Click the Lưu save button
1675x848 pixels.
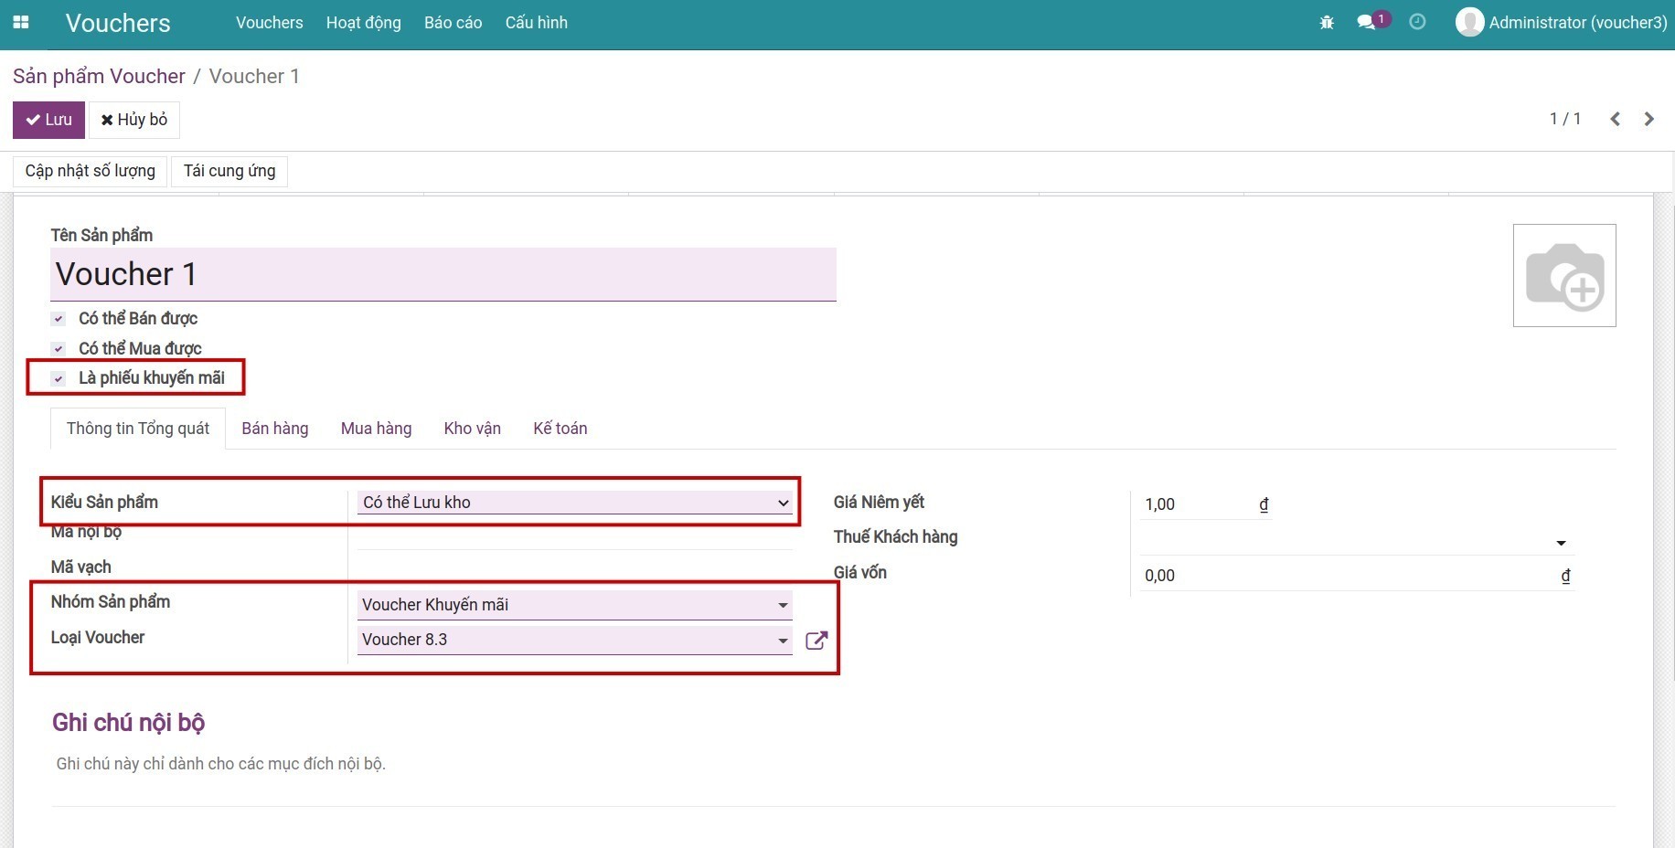pyautogui.click(x=48, y=120)
